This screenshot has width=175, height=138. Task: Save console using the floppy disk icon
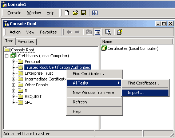pyautogui.click(x=84, y=13)
